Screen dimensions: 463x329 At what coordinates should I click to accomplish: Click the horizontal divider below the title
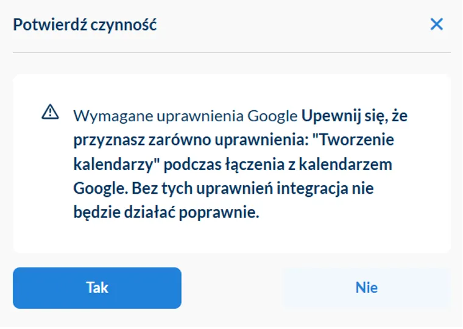pyautogui.click(x=231, y=52)
